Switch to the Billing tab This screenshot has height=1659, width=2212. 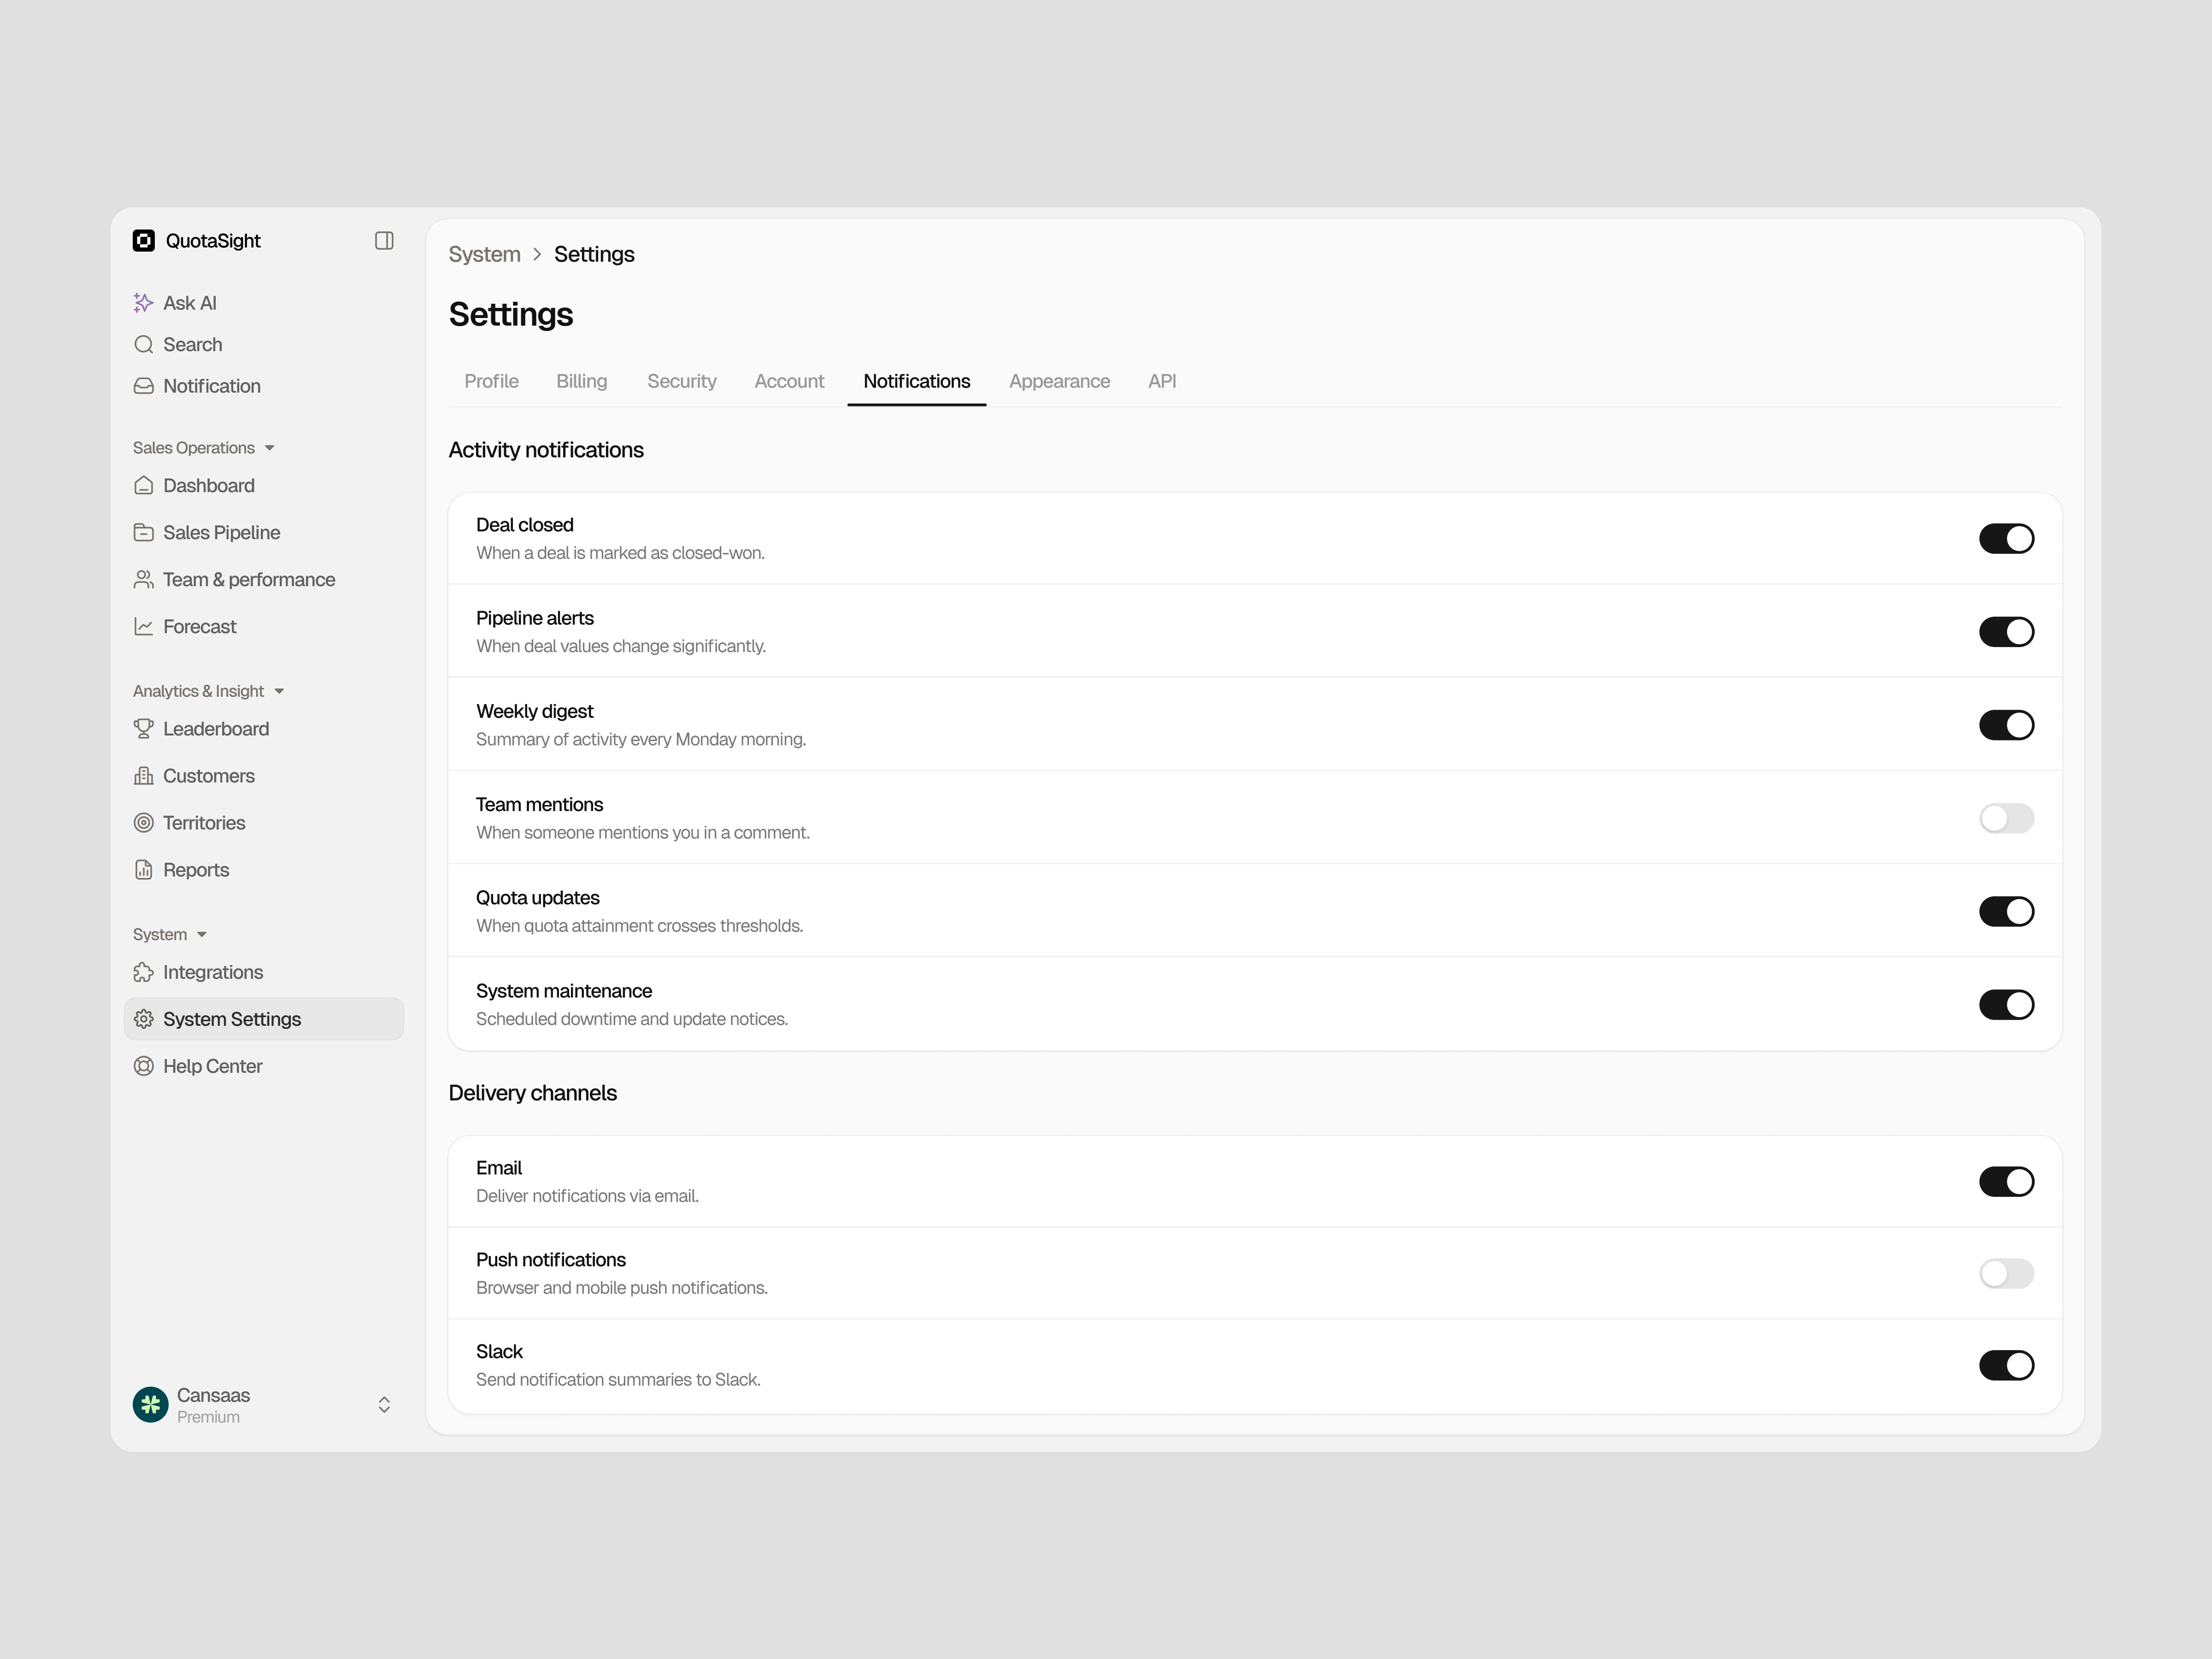pos(581,381)
